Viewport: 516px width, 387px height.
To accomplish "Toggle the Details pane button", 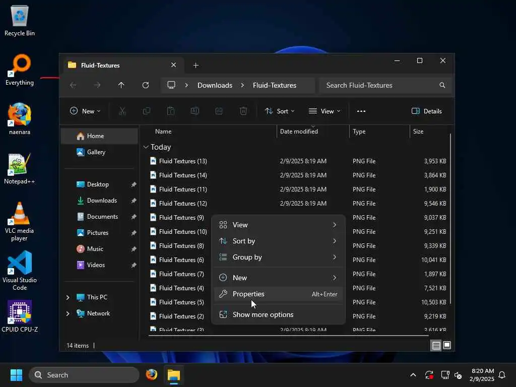I will tap(426, 111).
